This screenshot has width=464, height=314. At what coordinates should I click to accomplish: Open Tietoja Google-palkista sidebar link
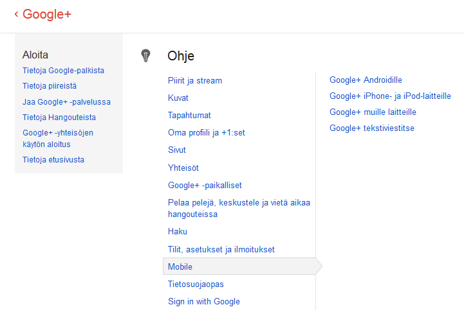click(x=63, y=71)
